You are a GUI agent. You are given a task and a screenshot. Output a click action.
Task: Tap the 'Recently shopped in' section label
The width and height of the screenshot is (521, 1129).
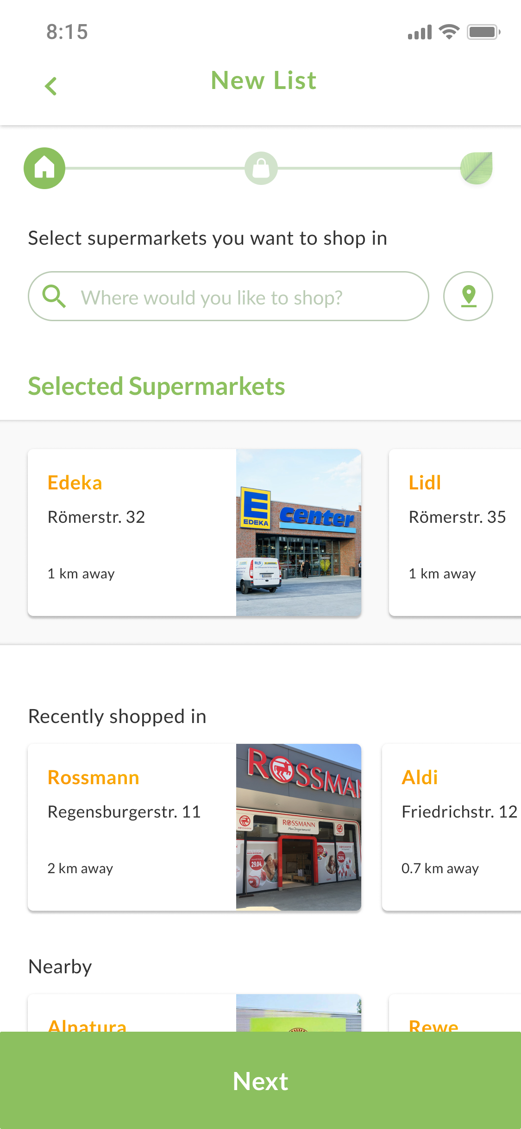(117, 717)
